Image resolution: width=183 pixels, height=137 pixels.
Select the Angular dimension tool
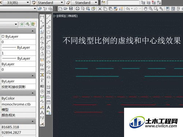tap(42, 53)
